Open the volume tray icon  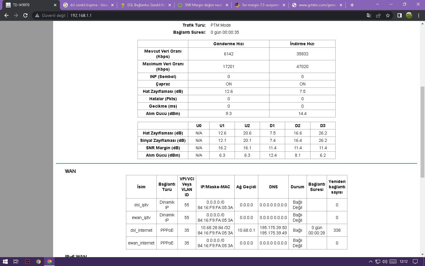(385, 262)
